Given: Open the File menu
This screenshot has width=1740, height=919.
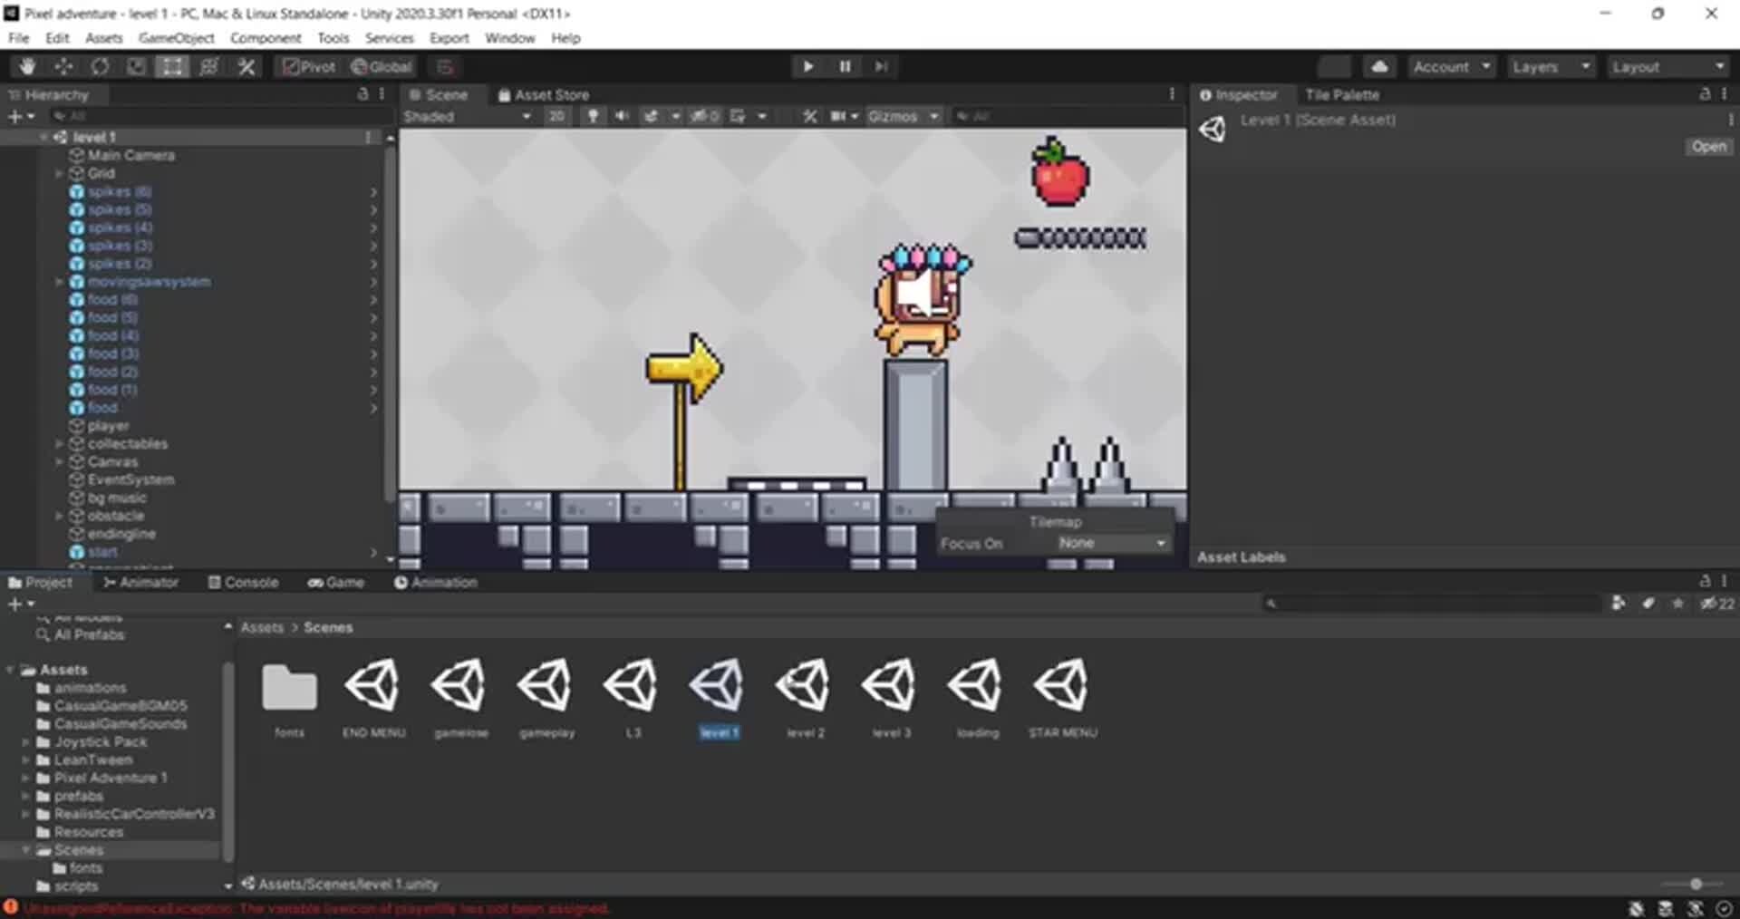Looking at the screenshot, I should pos(19,38).
